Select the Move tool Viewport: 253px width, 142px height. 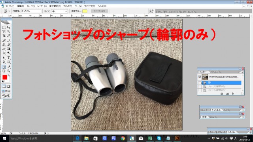click(x=9, y=27)
